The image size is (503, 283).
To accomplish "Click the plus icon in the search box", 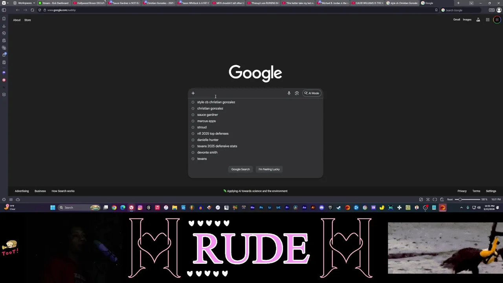I will pyautogui.click(x=193, y=93).
